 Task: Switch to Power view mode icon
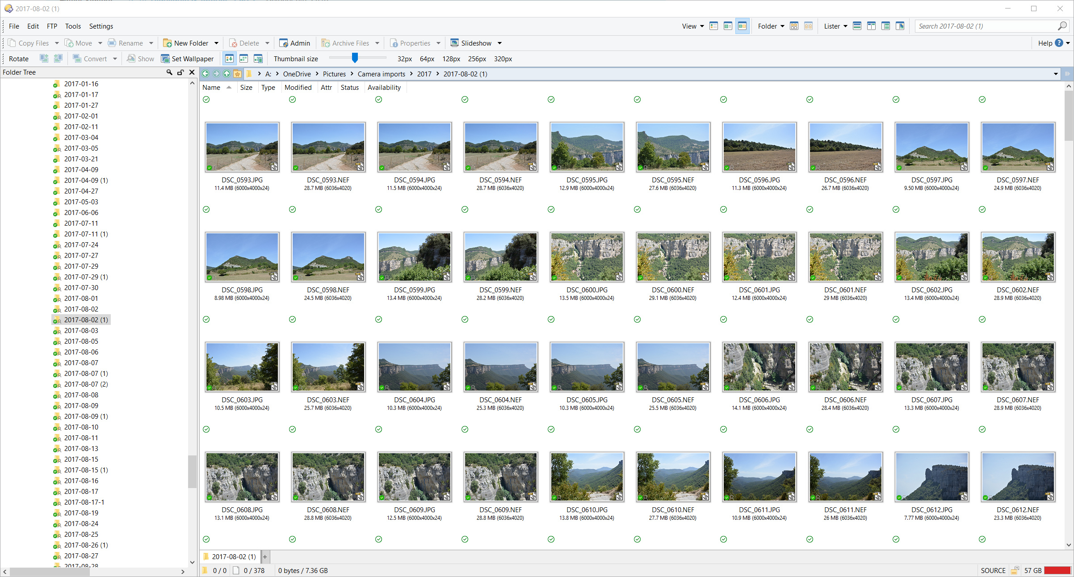tap(728, 26)
